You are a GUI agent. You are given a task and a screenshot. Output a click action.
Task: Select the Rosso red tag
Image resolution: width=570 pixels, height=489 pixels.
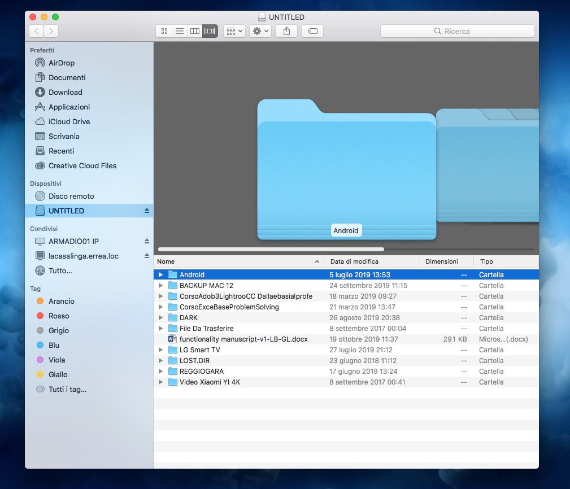58,316
